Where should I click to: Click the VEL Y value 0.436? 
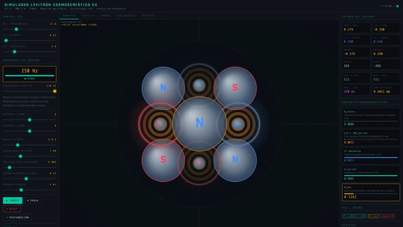(378, 42)
